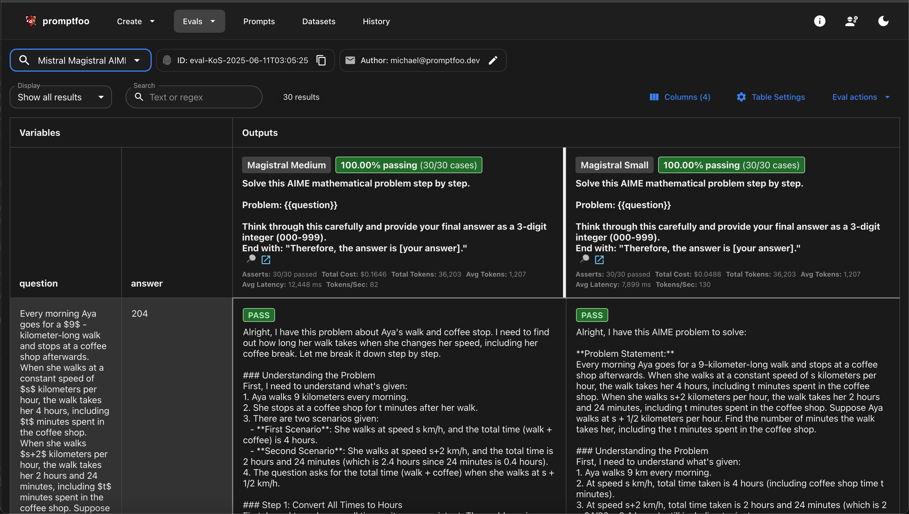Image resolution: width=909 pixels, height=514 pixels.
Task: Expand the Show all results display dropdown
Action: pyautogui.click(x=61, y=97)
